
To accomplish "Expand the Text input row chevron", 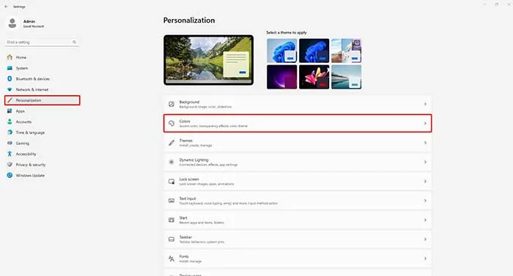I will tap(425, 201).
